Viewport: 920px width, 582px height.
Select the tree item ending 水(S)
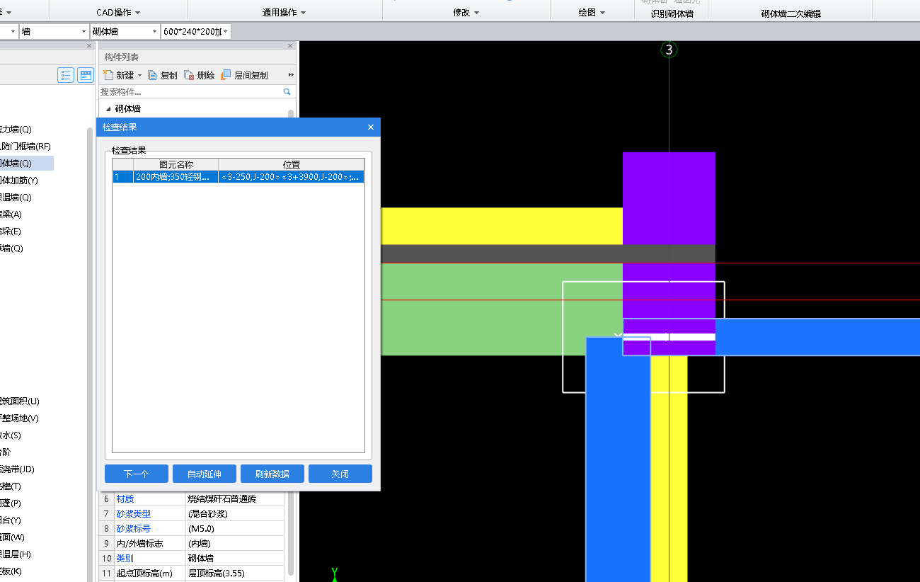coord(11,435)
